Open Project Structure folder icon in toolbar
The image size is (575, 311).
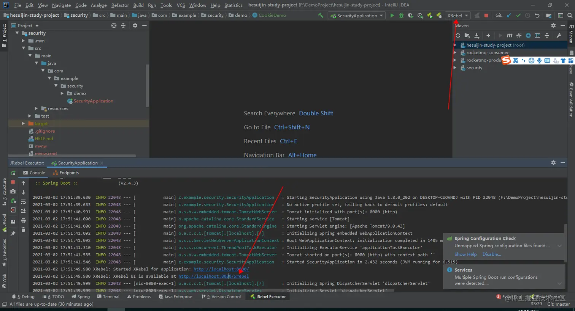tap(549, 16)
